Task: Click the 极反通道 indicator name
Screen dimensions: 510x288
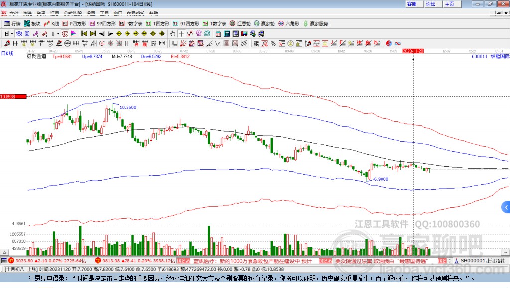Action: coord(36,56)
